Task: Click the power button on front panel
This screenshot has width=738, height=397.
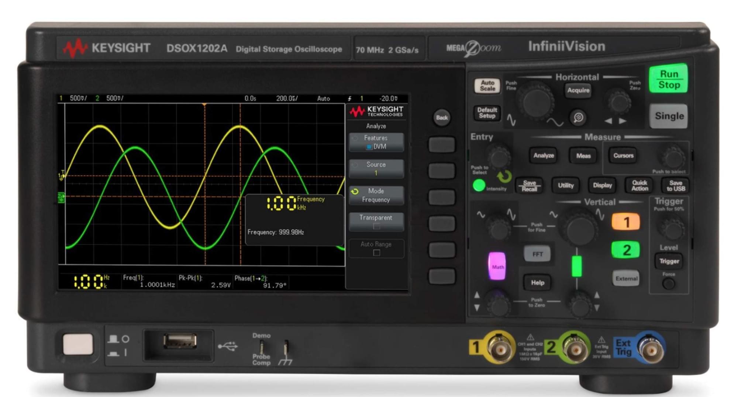Action: [x=78, y=344]
